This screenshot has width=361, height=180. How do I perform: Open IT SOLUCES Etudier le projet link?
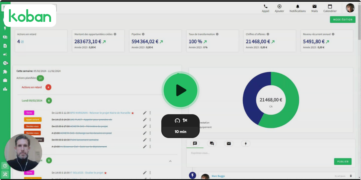(87, 173)
